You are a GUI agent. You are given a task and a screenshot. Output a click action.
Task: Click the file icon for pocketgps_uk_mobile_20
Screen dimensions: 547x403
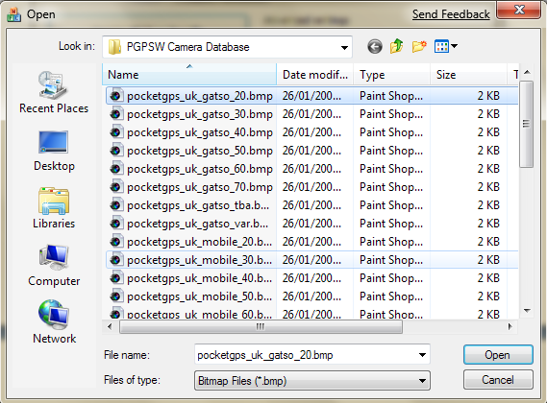[116, 242]
